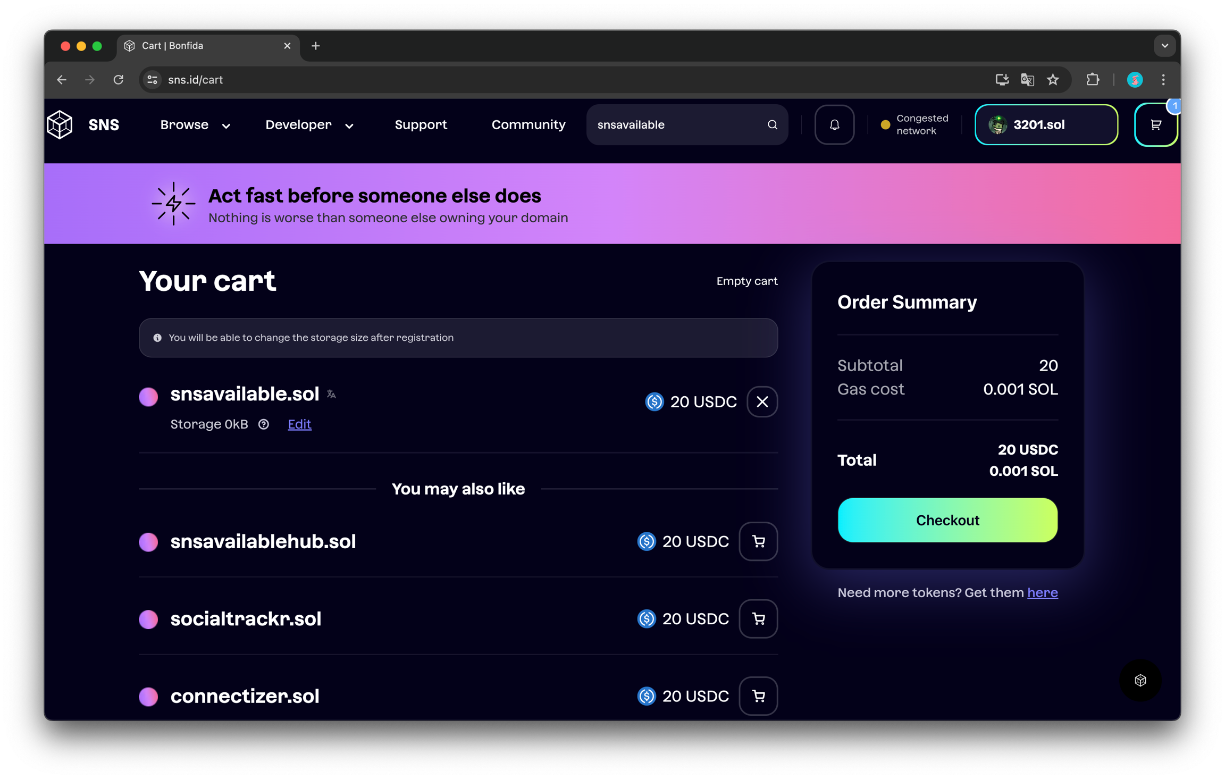Open the floating cube widget button
This screenshot has height=779, width=1225.
[1140, 680]
